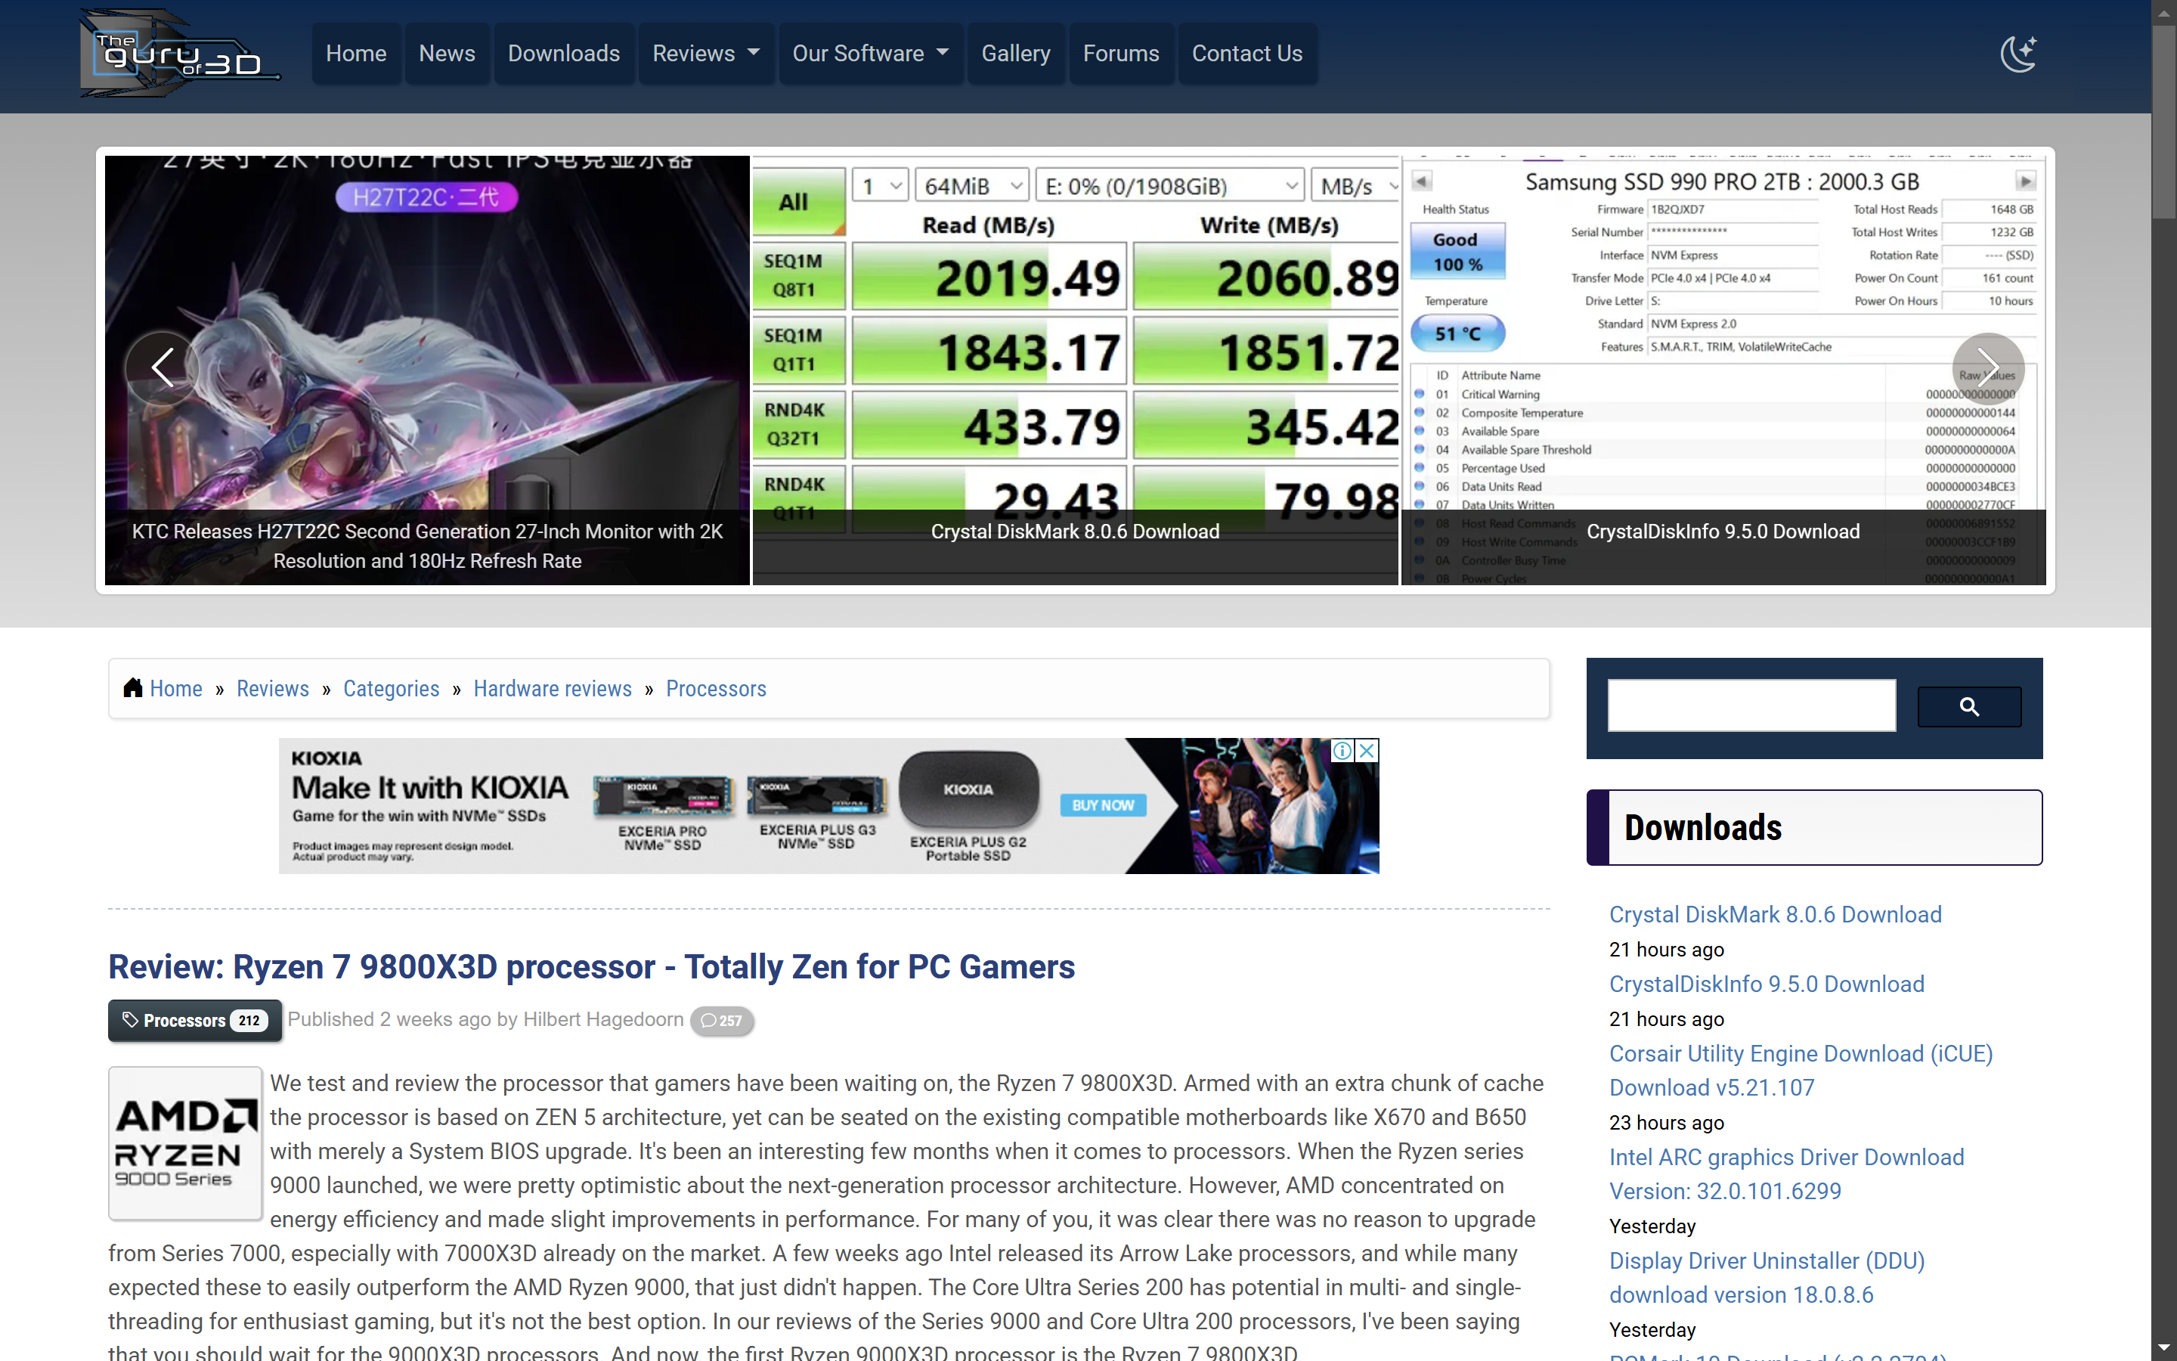The image size is (2177, 1361).
Task: Open the News menu item
Action: click(x=447, y=54)
